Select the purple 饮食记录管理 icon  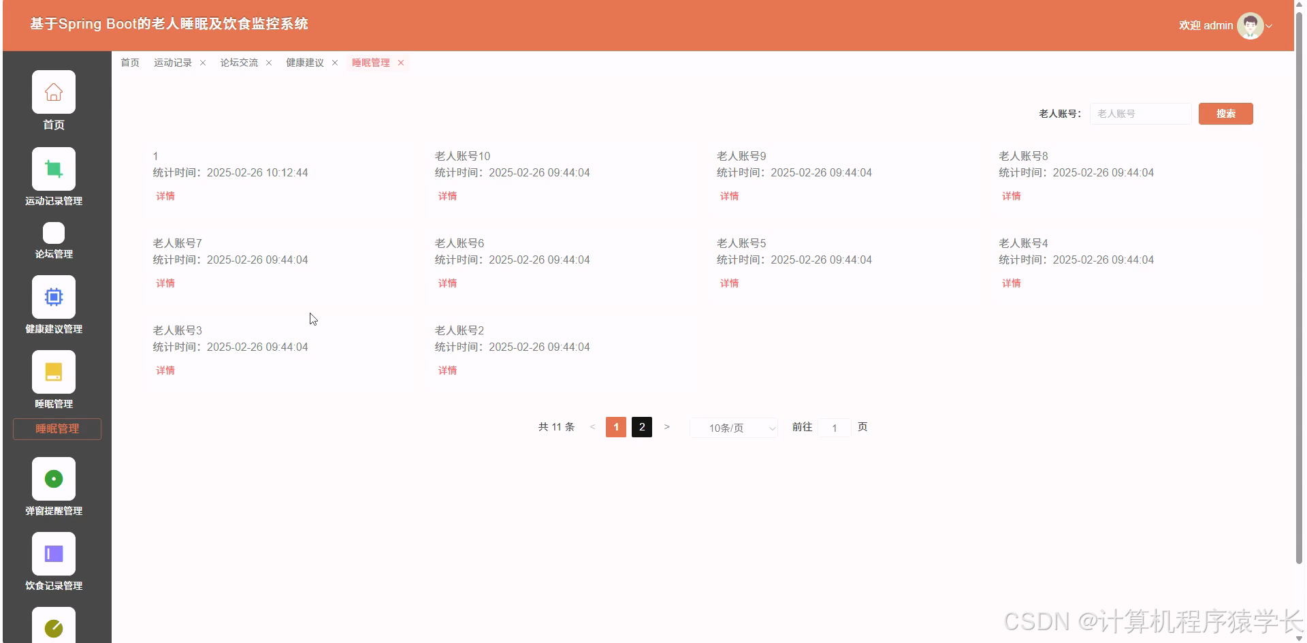click(54, 553)
